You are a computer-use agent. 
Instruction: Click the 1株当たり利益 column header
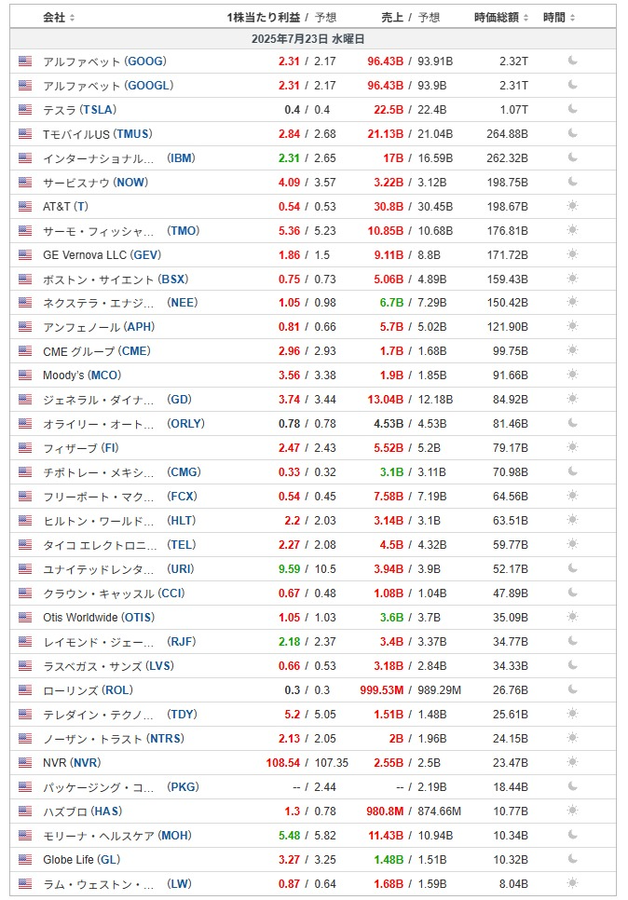click(264, 18)
